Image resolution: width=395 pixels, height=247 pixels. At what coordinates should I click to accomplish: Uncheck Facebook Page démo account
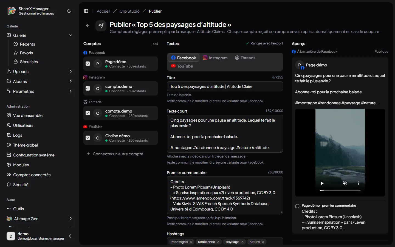point(88,64)
